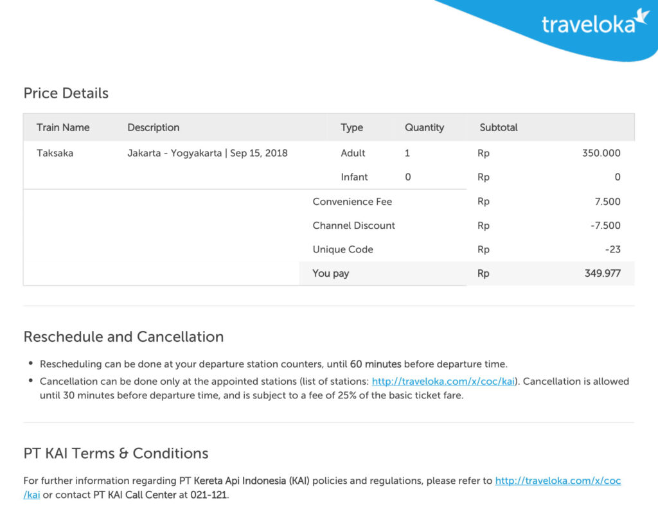Select the Train Name column header
Image resolution: width=658 pixels, height=523 pixels.
click(63, 128)
